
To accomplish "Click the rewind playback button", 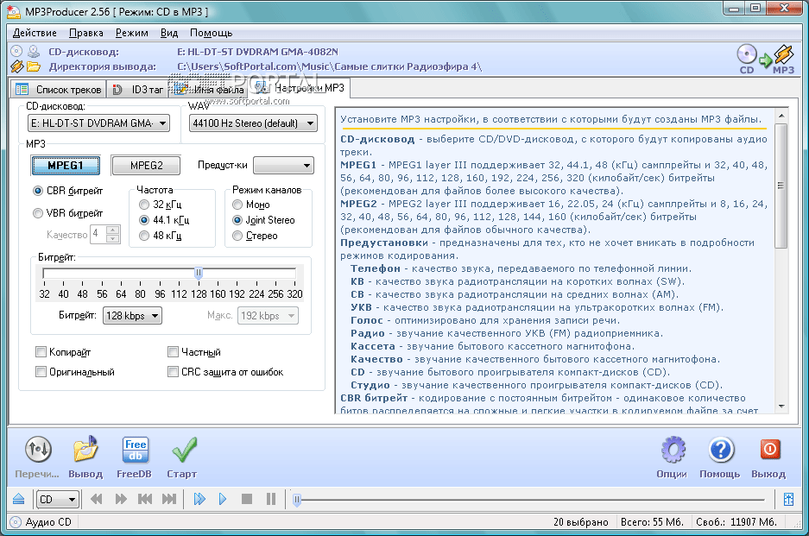I will tap(96, 499).
